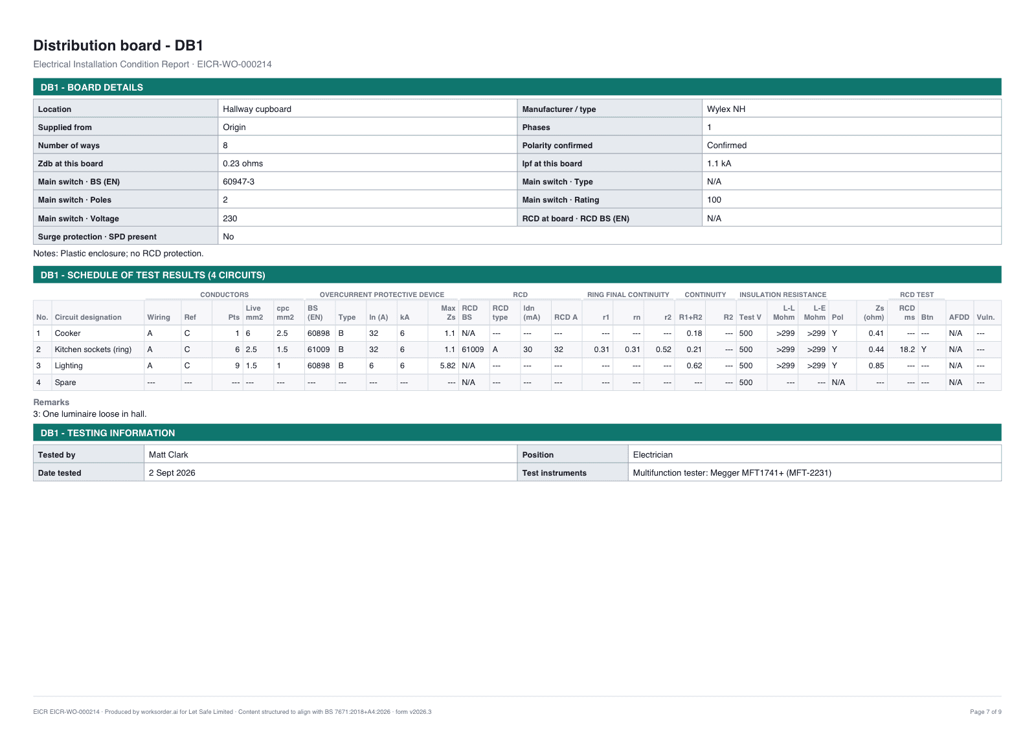The width and height of the screenshot is (1036, 732).
Task: Click the remark 'One luminaire loose in hall'
Action: 90,414
